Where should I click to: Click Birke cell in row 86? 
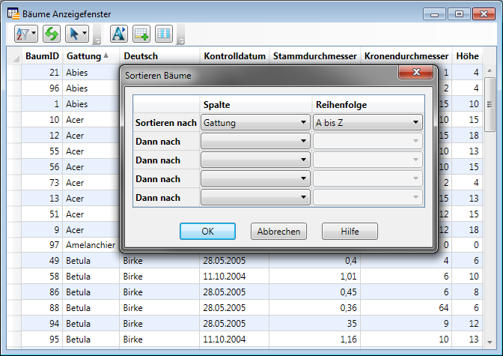point(159,292)
